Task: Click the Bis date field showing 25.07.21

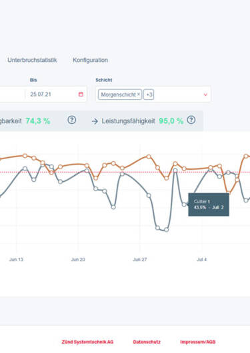Action: point(55,95)
